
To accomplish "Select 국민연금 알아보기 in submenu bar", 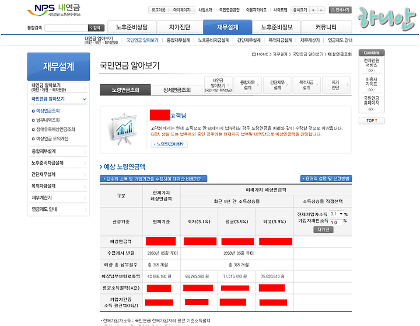I will coord(142,40).
